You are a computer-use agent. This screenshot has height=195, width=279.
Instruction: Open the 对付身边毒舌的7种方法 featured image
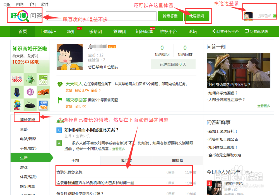pyautogui.click(x=239, y=71)
